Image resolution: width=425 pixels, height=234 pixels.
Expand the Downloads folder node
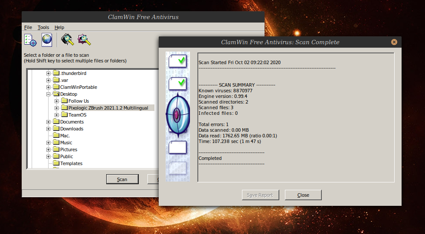coord(48,129)
